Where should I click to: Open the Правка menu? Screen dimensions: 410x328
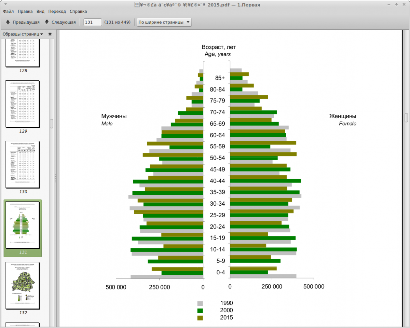click(x=25, y=11)
